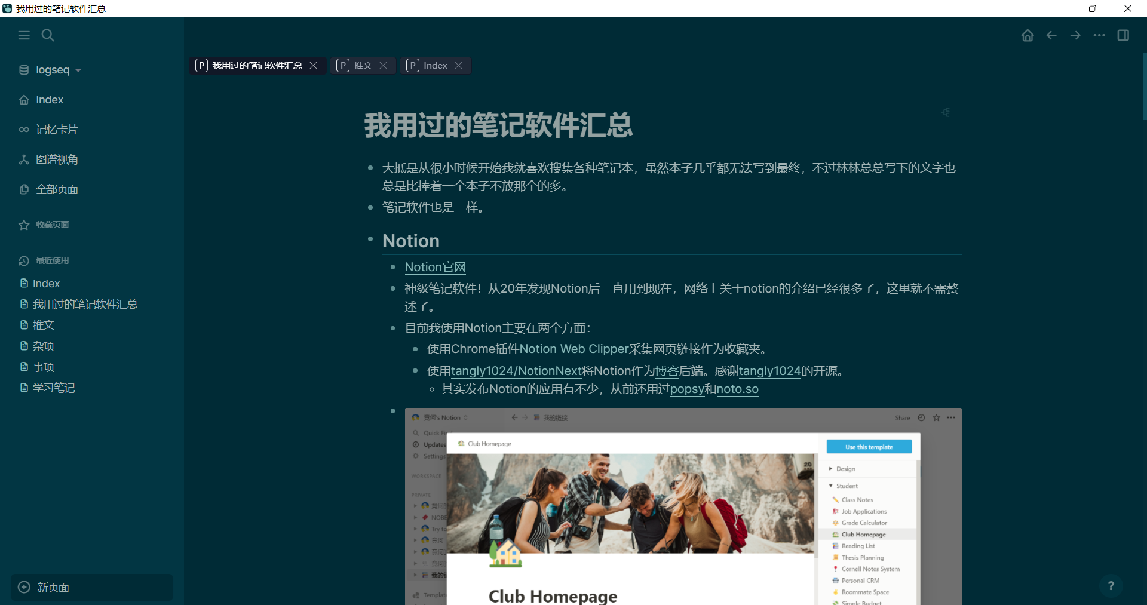Close the Index tab
The height and width of the screenshot is (605, 1147).
coord(459,66)
